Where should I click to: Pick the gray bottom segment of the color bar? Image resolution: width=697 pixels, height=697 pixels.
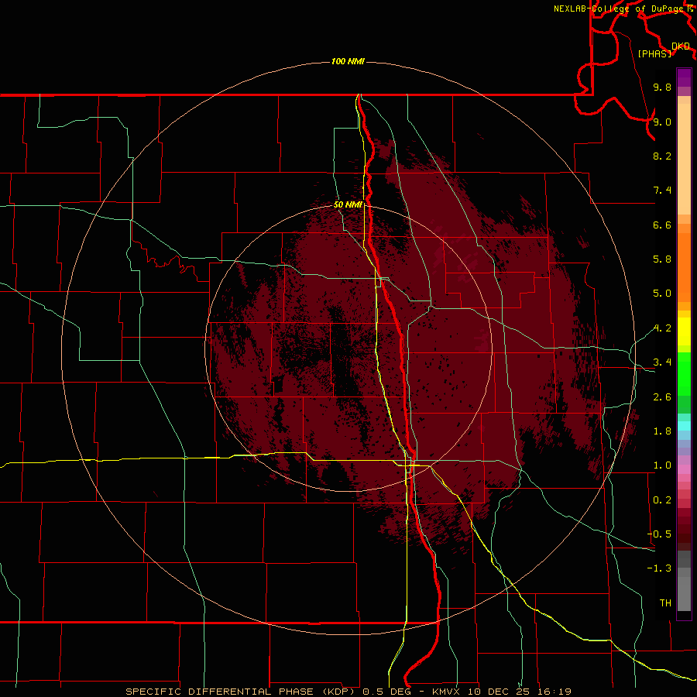684,589
